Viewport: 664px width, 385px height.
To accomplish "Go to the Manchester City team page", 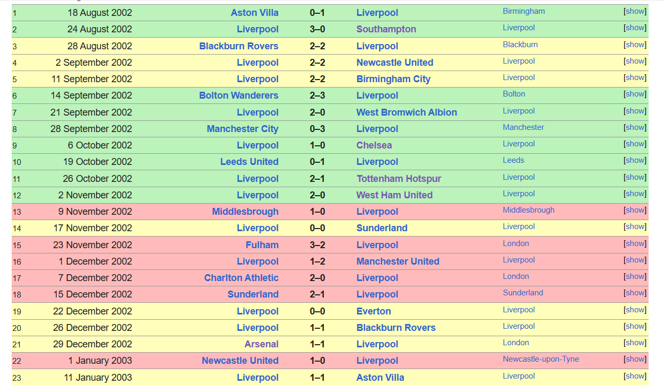I will click(243, 129).
